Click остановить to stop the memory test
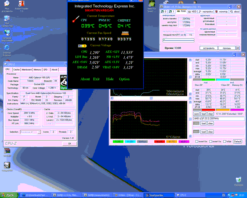Image resolution: width=247 pixels, height=198 pixels. [x=209, y=48]
